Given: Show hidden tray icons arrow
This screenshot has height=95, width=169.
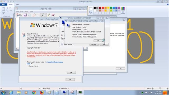Looking at the screenshot, I should 139,93.
